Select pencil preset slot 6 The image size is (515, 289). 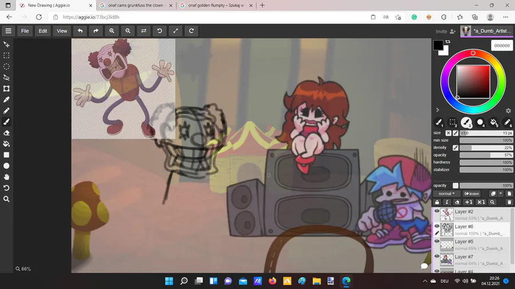click(x=508, y=123)
